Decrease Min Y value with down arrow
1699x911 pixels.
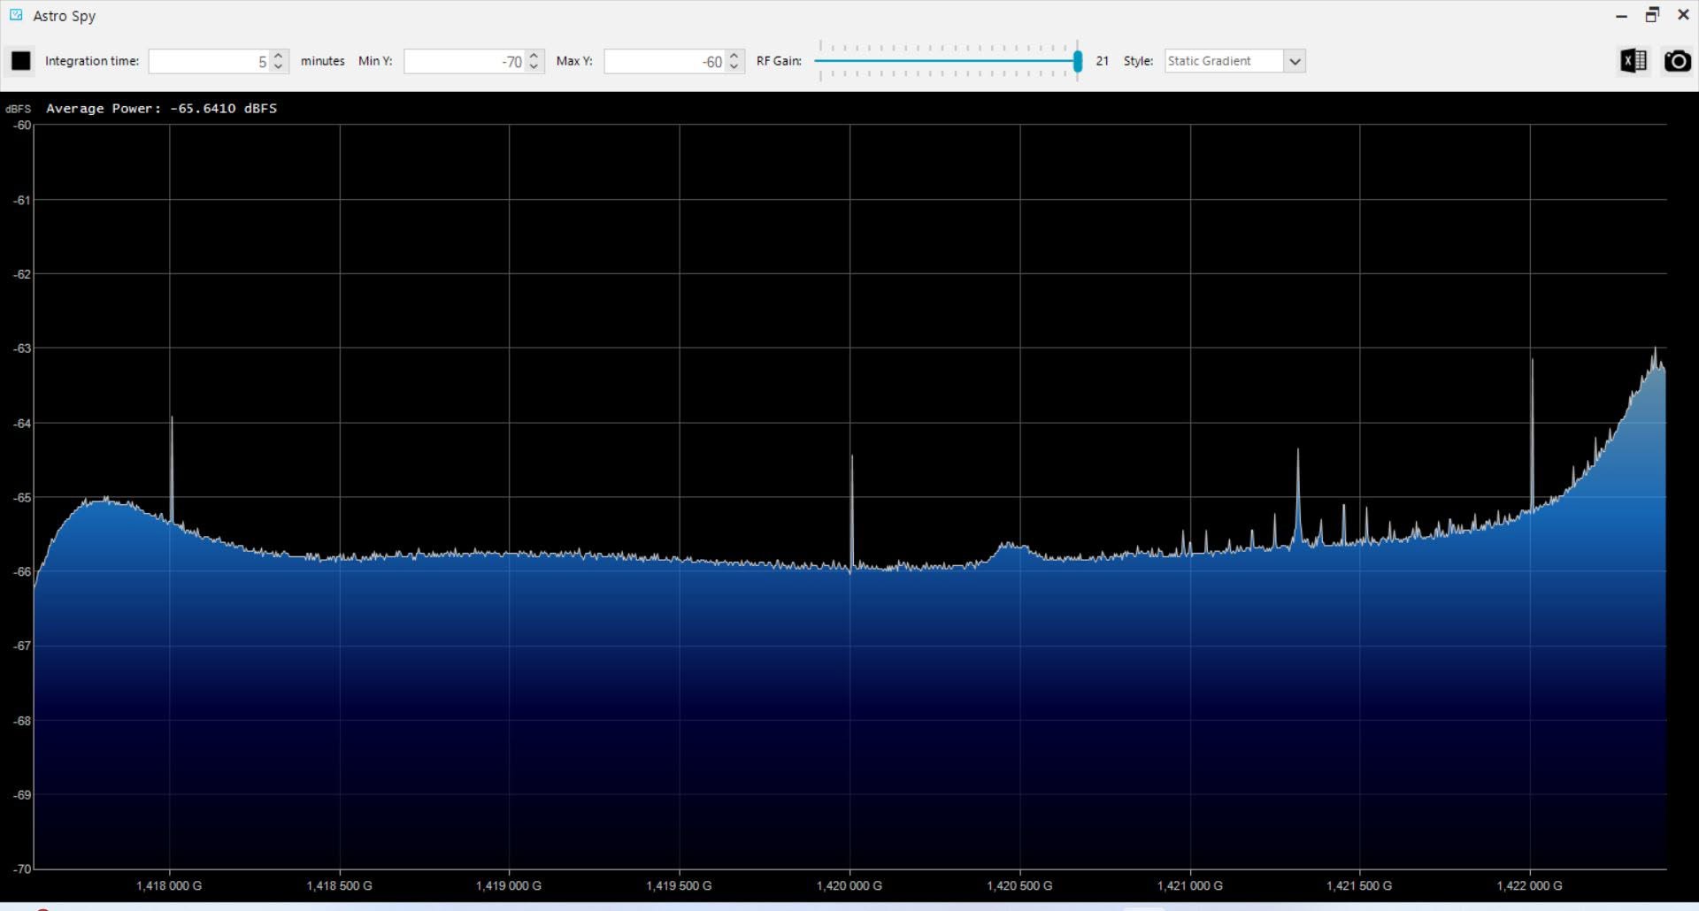pos(534,66)
